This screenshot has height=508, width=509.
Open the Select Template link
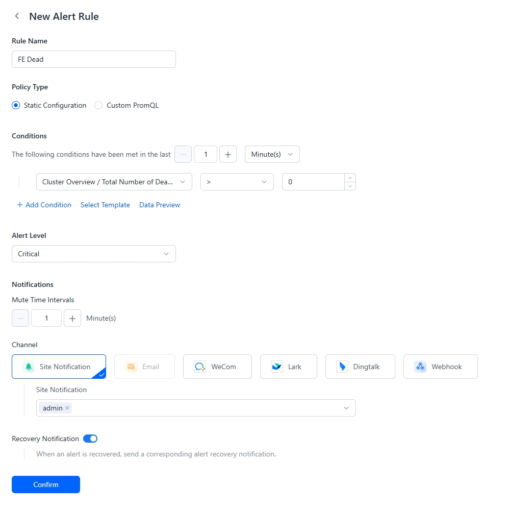pos(105,205)
